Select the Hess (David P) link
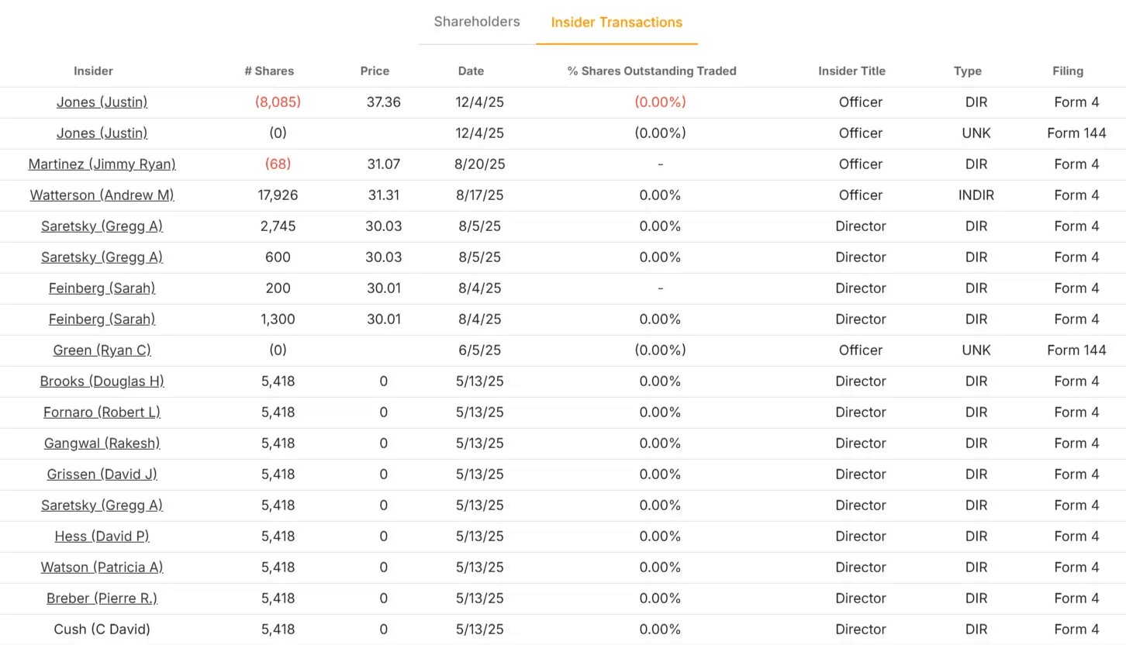 pyautogui.click(x=102, y=536)
